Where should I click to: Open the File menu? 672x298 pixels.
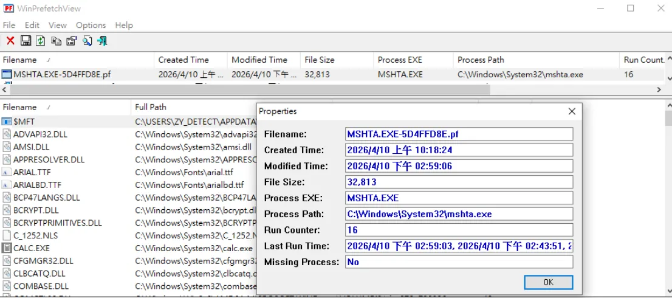pyautogui.click(x=9, y=26)
